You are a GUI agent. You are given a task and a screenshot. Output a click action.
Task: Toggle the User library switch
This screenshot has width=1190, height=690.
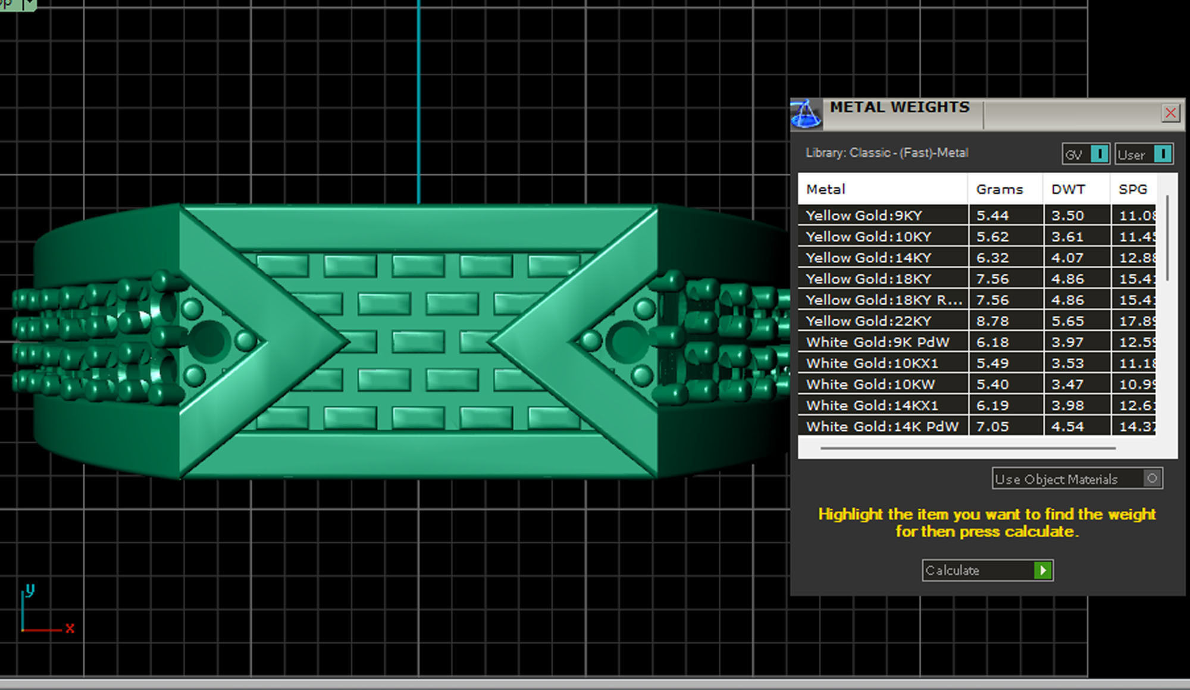click(1161, 154)
